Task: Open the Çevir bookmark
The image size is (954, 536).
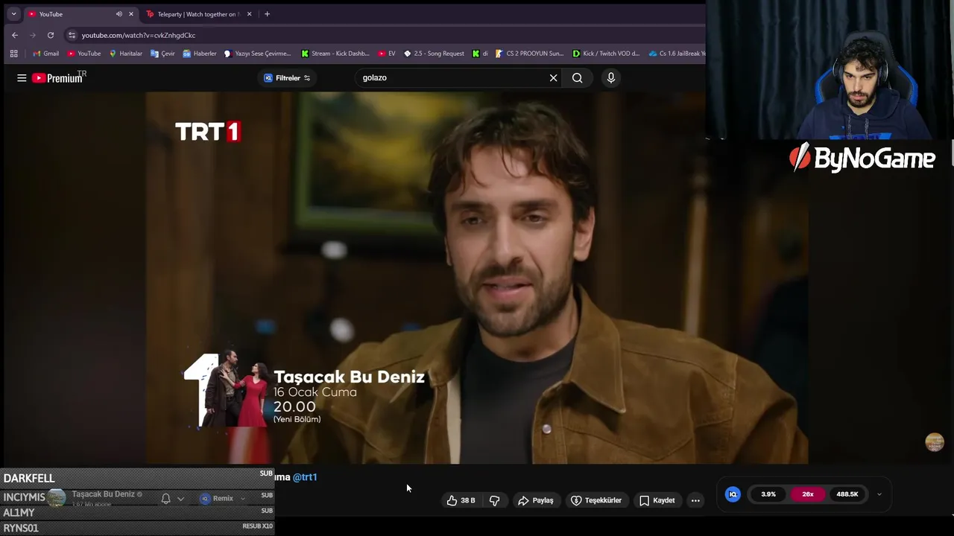Action: click(x=162, y=54)
